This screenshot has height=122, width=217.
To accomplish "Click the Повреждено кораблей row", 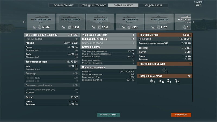I will [108, 39].
